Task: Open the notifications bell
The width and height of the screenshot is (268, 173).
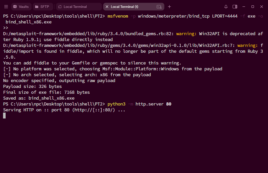Action: 226,7
